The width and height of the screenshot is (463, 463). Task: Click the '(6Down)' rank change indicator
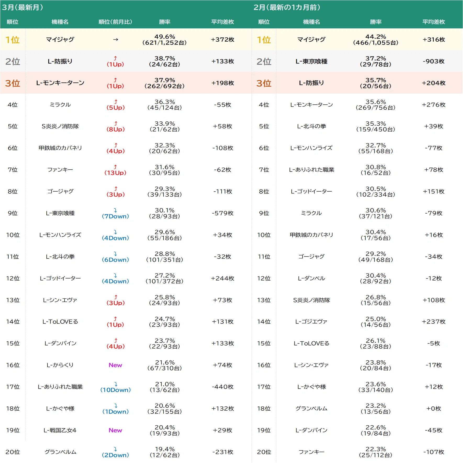pos(115,257)
